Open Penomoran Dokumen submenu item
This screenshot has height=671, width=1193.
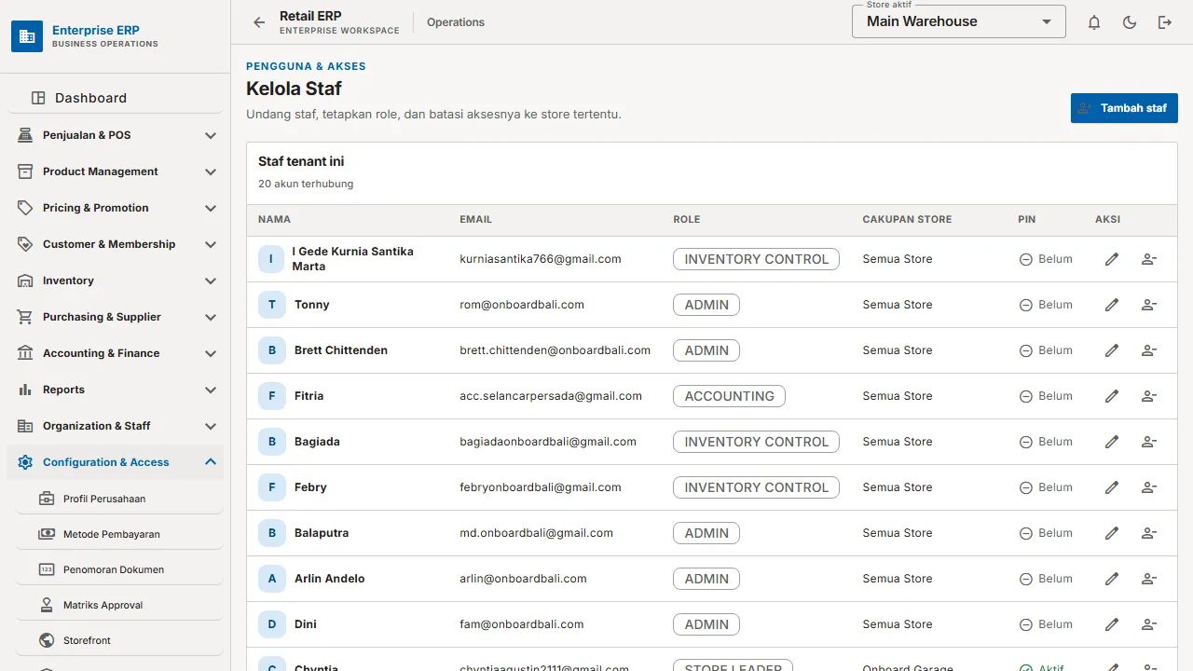coord(119,569)
